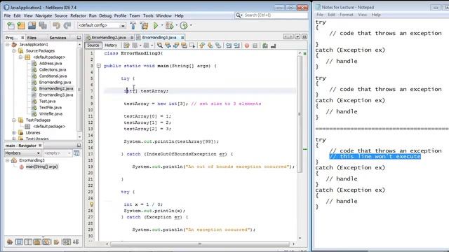Open the Debug menu in NetBeans

105,15
